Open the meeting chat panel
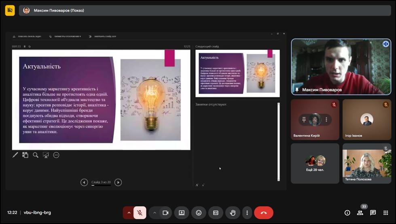Image resolution: width=396 pixels, height=224 pixels. [373, 213]
